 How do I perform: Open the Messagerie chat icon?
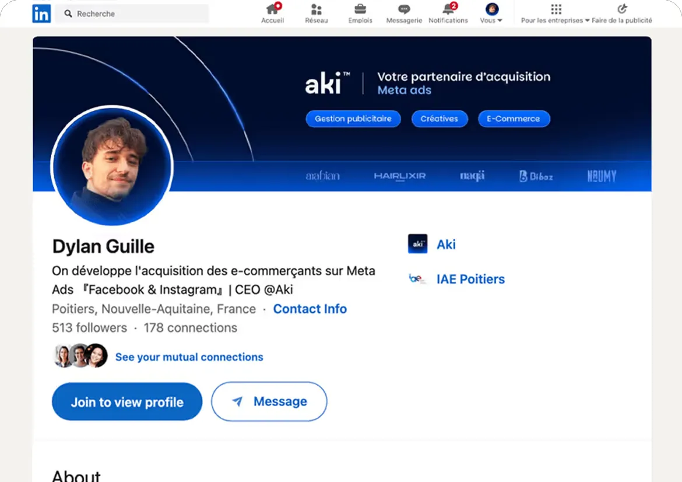[x=404, y=9]
